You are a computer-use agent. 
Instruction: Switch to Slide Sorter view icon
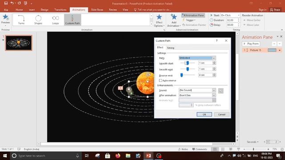tap(223, 149)
